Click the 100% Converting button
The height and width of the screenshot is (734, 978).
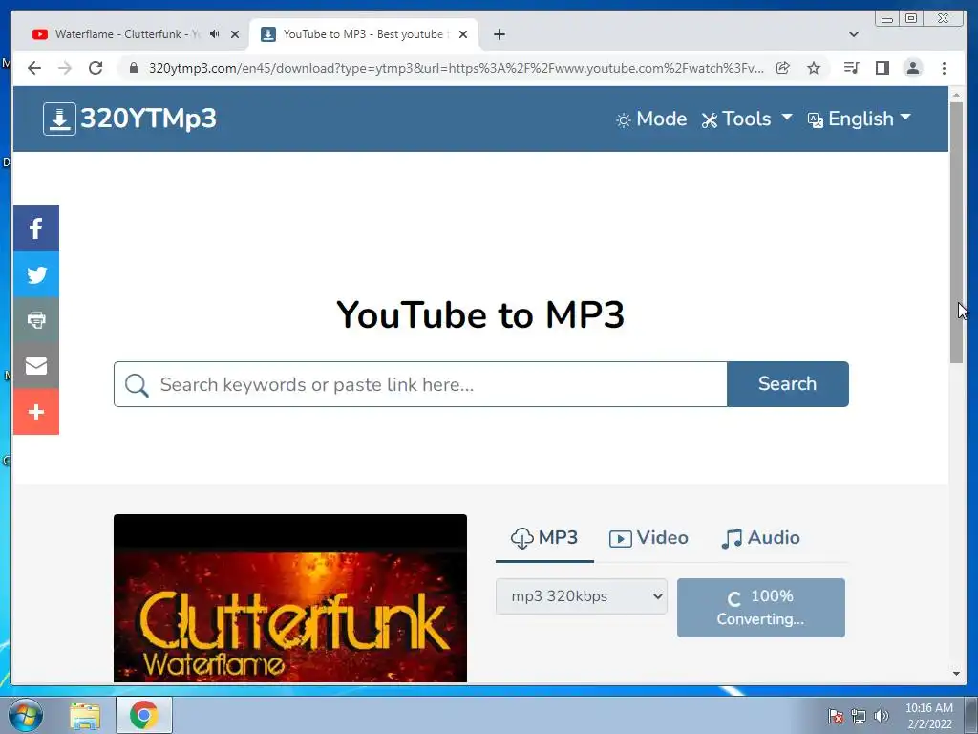(761, 608)
